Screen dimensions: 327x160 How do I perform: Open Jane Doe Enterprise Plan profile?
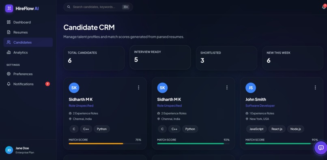click(28, 150)
